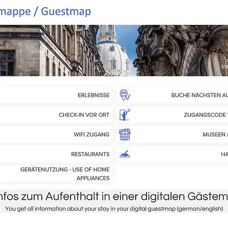This screenshot has width=228, height=228.
Task: Click the Guestmap page heading
Action: tap(45, 11)
